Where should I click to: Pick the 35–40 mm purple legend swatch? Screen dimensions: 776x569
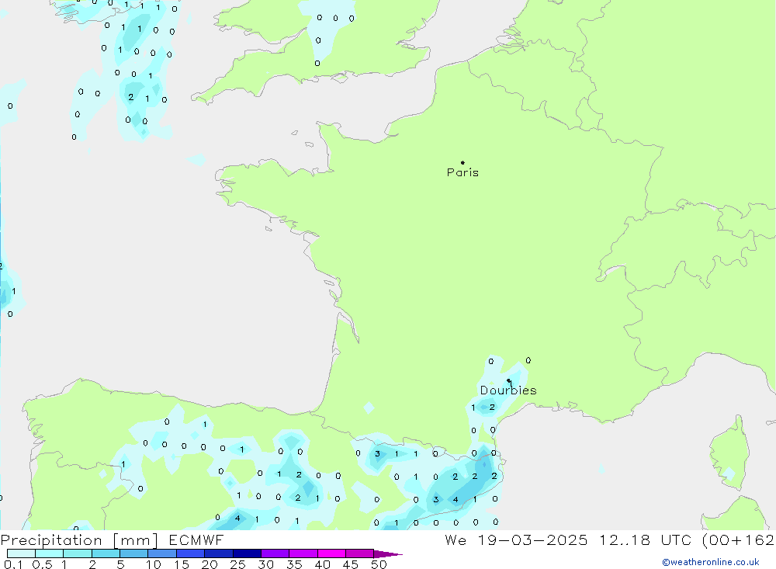click(303, 553)
